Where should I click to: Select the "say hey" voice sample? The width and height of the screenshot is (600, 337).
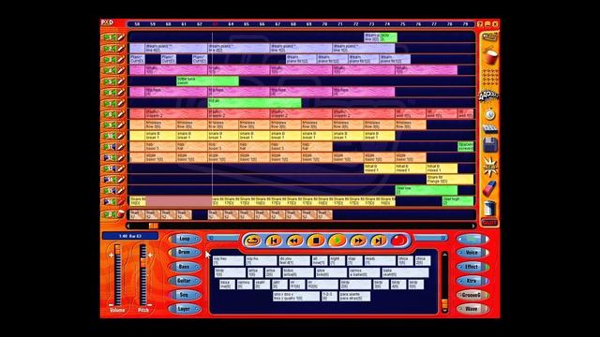[228, 260]
